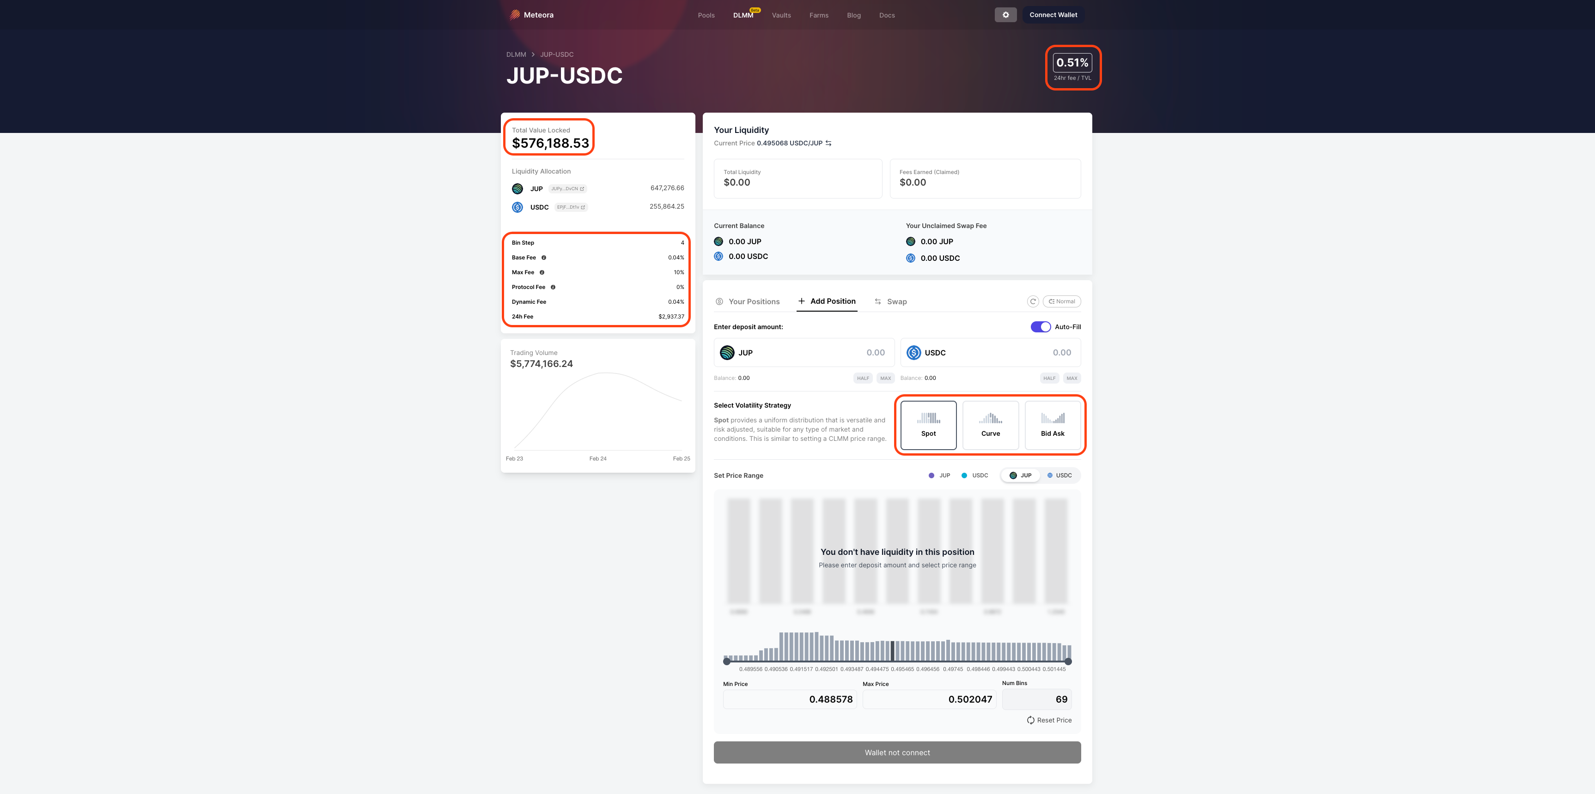The width and height of the screenshot is (1595, 794).
Task: Open Blog in the top navigation
Action: pos(854,15)
